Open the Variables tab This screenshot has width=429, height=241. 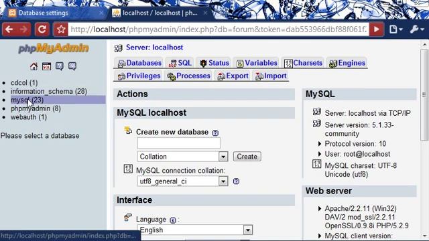257,63
